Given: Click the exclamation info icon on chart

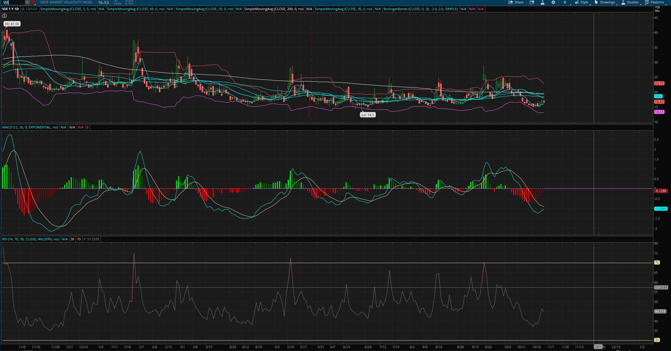Looking at the screenshot, I should pos(5,16).
